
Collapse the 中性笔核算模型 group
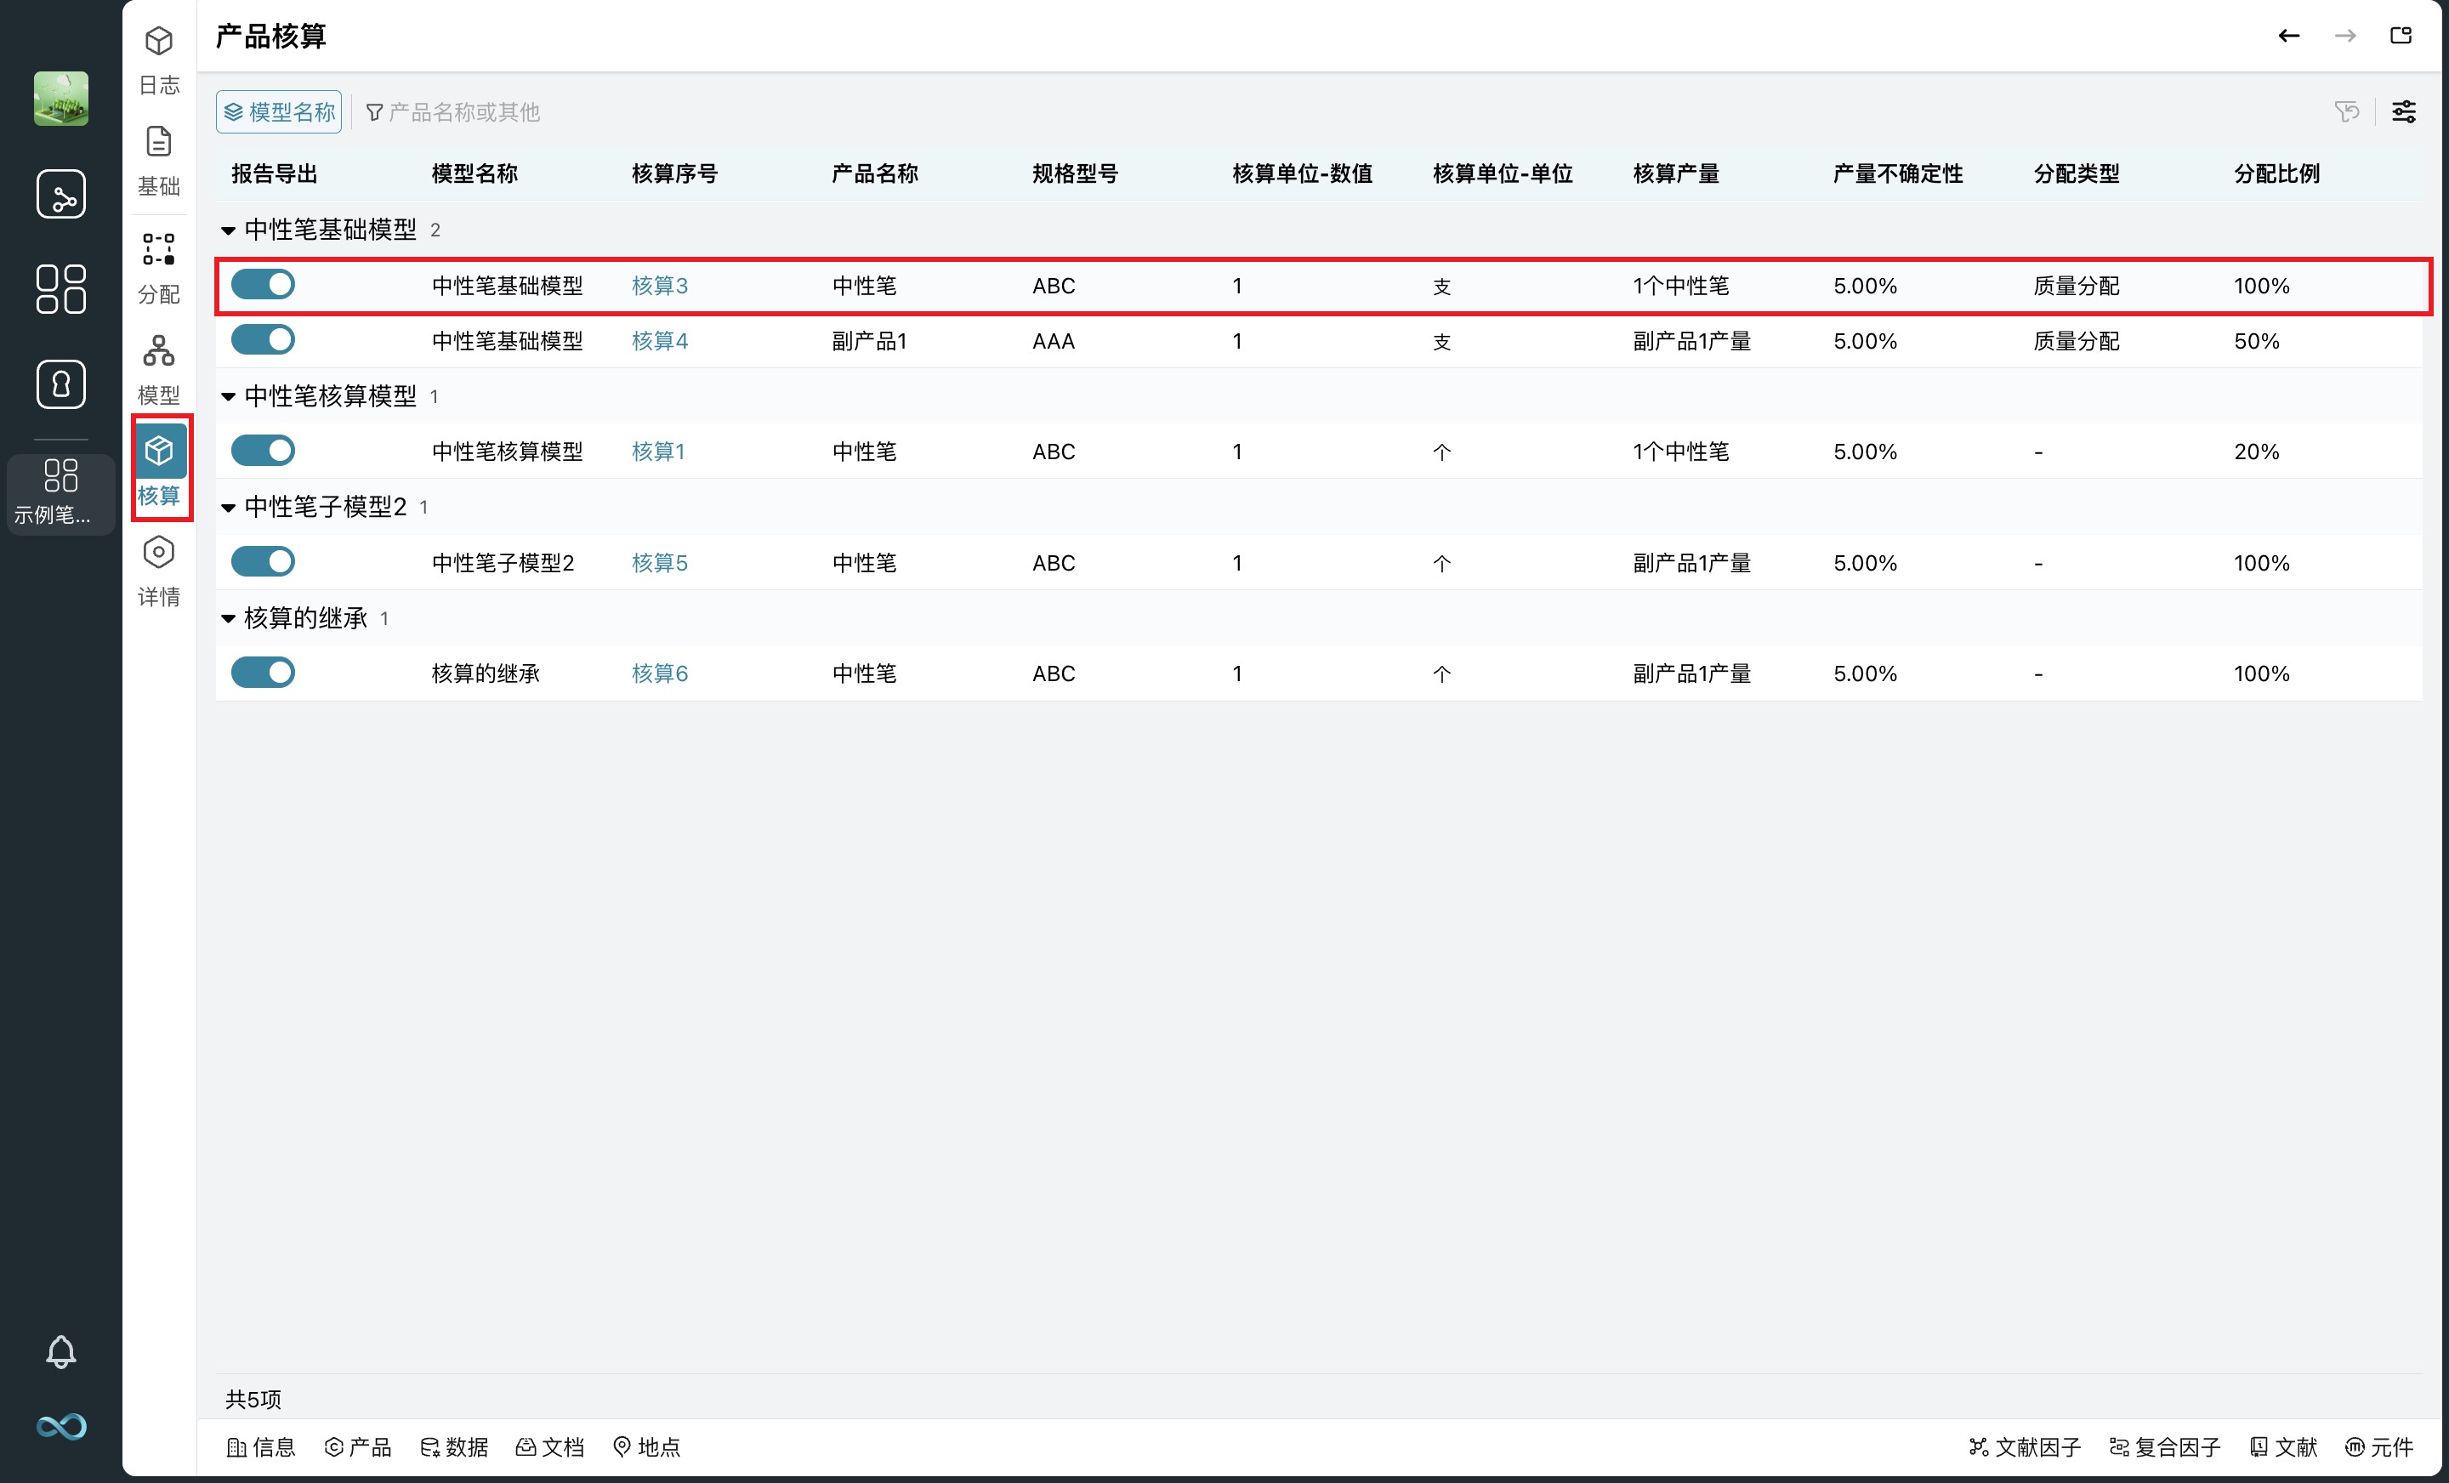228,396
